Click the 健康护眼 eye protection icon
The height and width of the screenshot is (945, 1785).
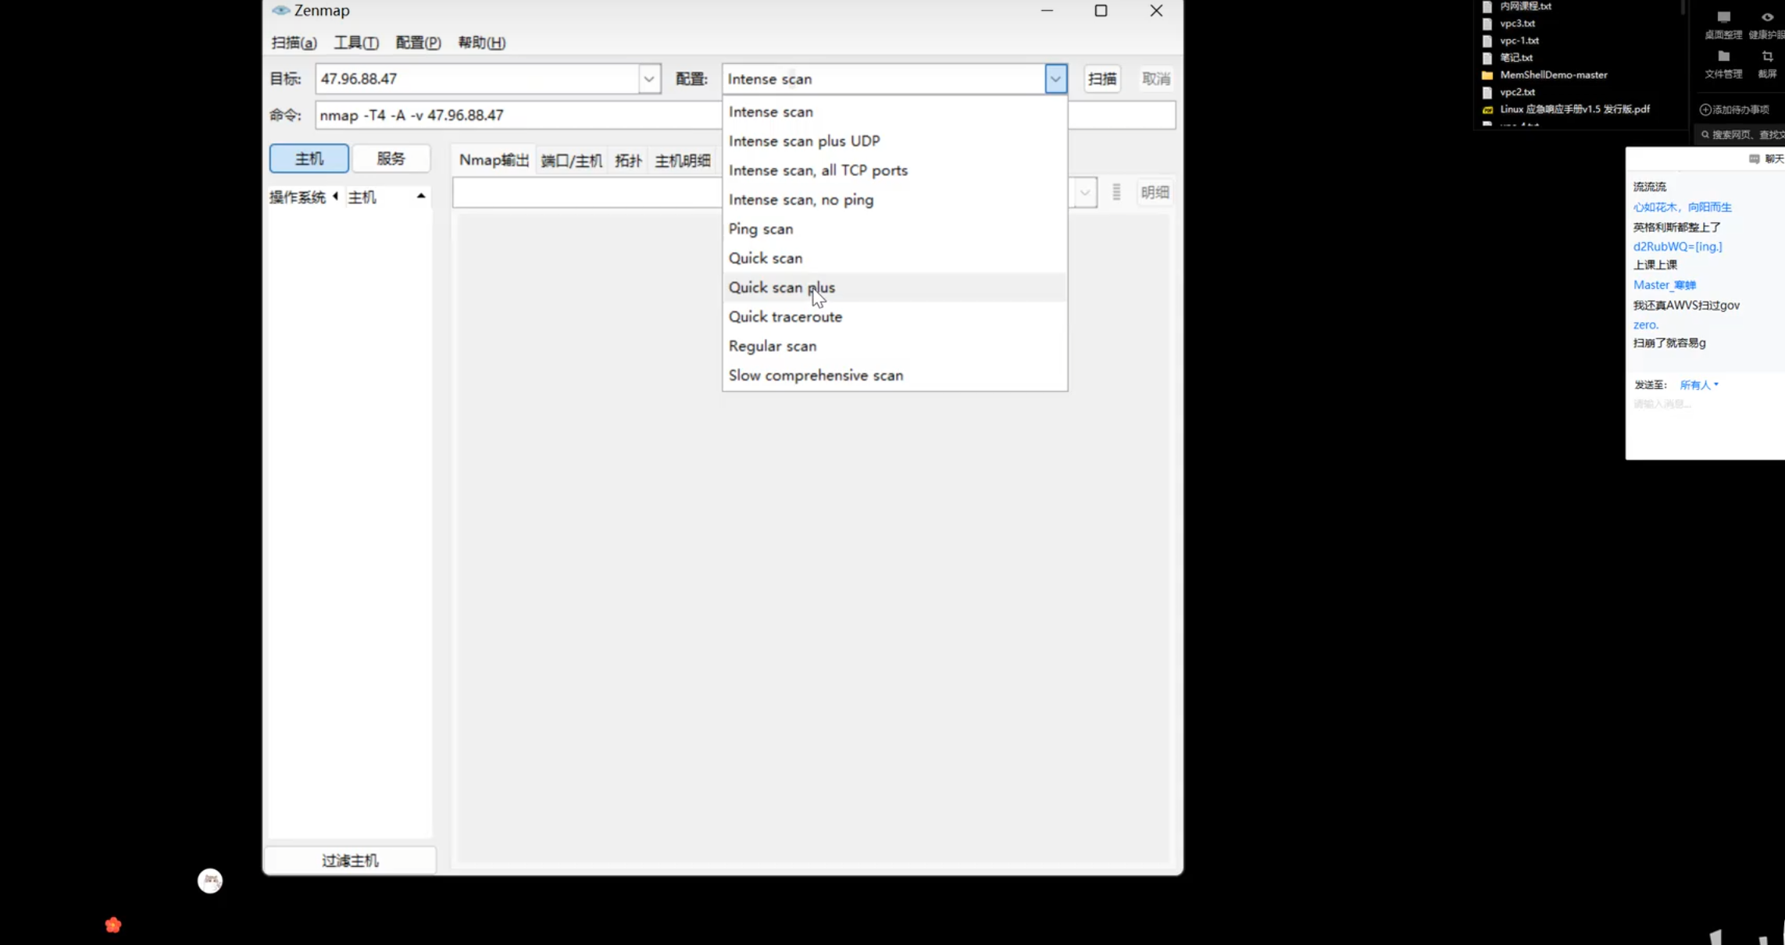[1767, 18]
